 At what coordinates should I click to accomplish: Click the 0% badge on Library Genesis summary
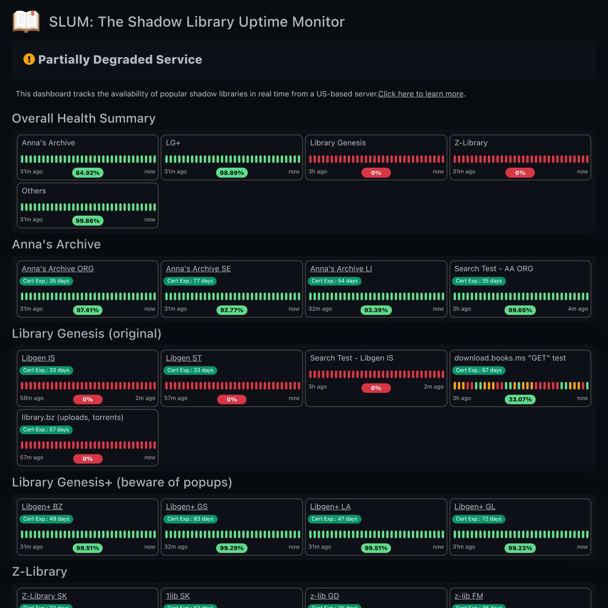coord(376,173)
